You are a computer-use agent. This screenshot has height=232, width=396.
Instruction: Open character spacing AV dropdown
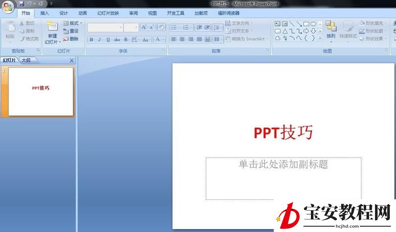(135, 39)
